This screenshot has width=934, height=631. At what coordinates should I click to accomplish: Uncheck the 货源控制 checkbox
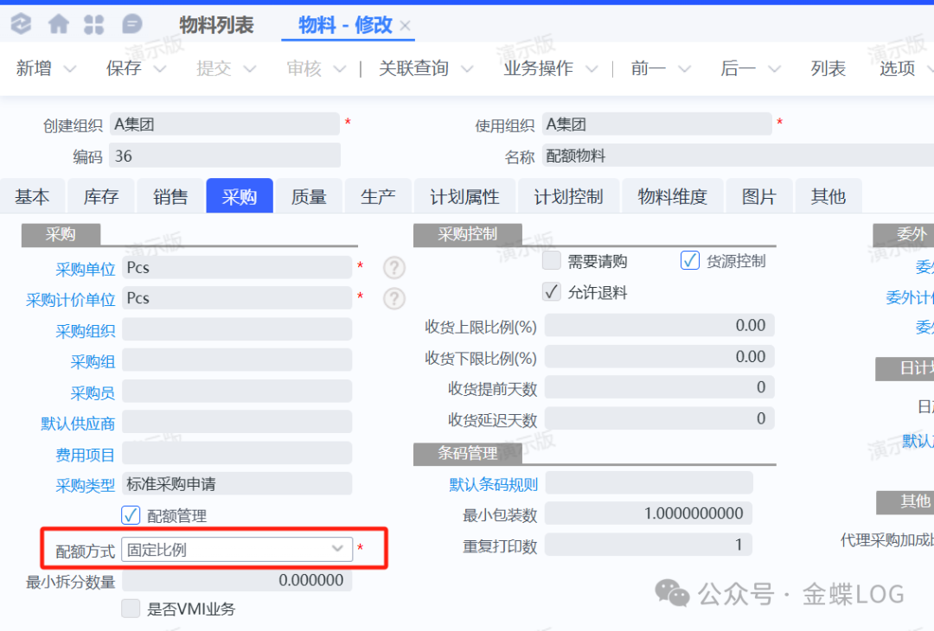point(690,260)
